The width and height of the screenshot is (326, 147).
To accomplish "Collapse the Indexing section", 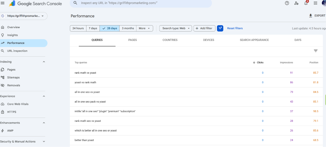I will point(44,62).
